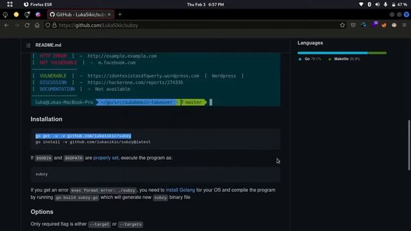Reload the current page
The width and height of the screenshot is (411, 231).
point(27,25)
